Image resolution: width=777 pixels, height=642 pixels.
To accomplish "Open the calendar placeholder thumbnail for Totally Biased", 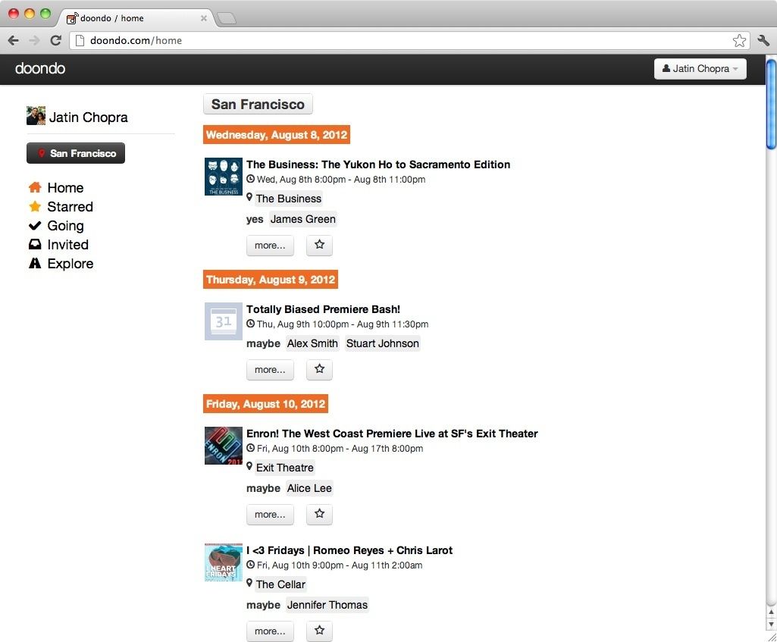I will [224, 321].
